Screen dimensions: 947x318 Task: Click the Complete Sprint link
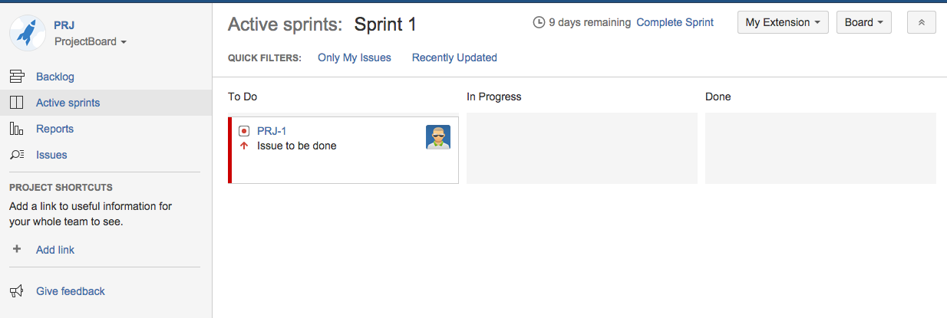coord(675,22)
